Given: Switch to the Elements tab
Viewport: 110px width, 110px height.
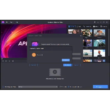Looking at the screenshot, I should point(104,26).
